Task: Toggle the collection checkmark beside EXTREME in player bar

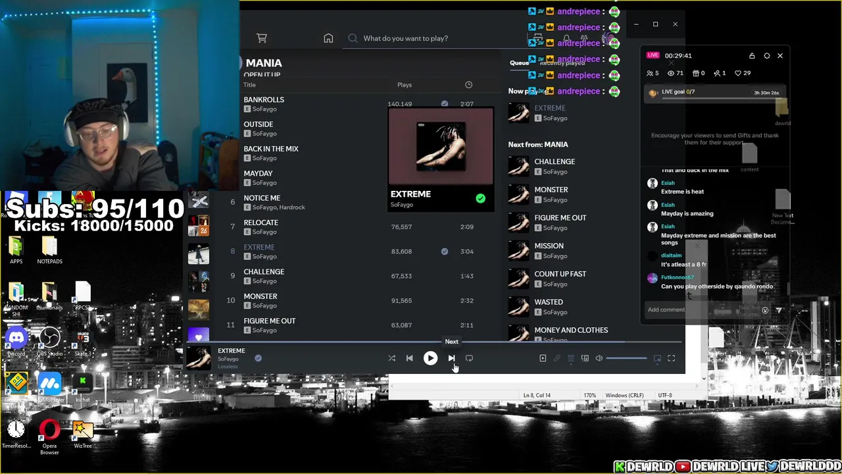Action: coord(258,358)
